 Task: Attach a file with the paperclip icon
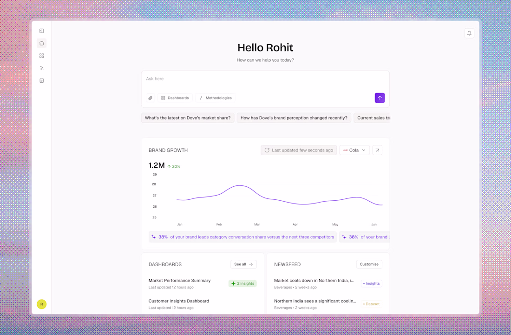tap(150, 98)
